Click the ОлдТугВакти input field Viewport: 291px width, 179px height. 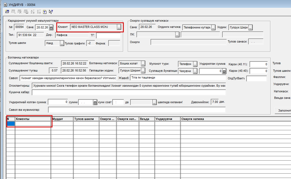coord(257,79)
